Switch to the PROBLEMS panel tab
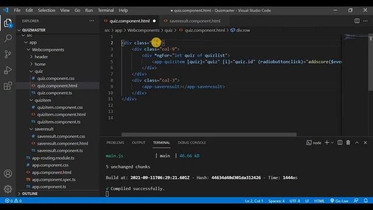The height and width of the screenshot is (210, 373). [115, 142]
